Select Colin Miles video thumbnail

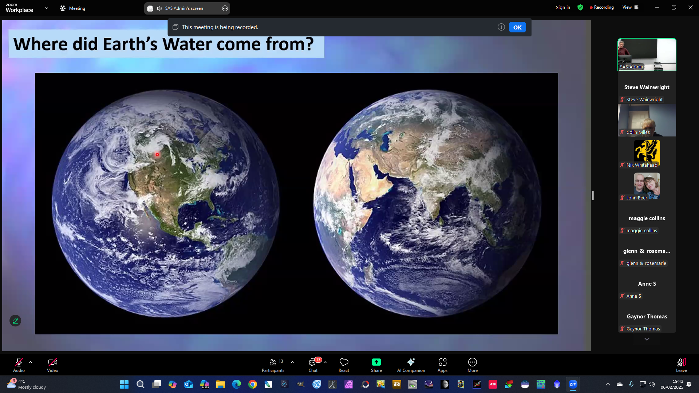[647, 120]
